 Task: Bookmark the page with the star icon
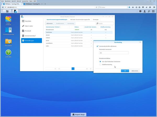(136, 7)
